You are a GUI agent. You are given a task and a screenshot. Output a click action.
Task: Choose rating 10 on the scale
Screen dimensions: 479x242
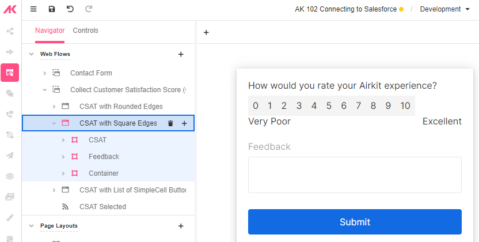(405, 105)
